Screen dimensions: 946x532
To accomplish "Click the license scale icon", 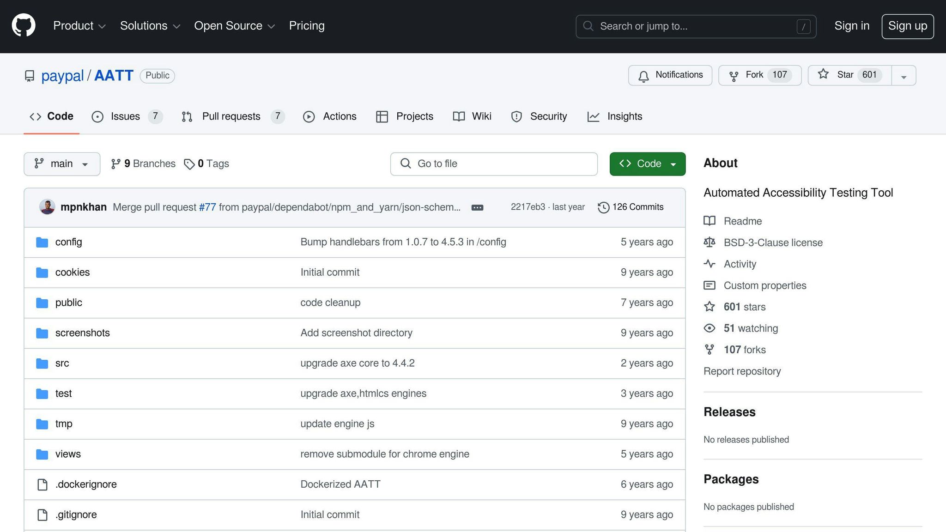I will (x=709, y=242).
